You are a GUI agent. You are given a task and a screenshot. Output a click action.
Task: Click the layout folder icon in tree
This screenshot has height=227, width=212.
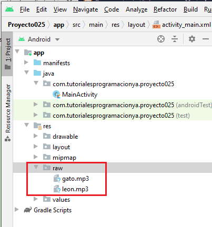point(47,147)
